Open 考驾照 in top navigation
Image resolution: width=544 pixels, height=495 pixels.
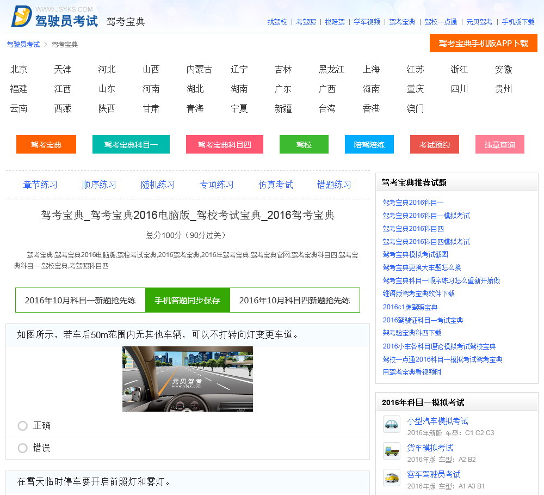click(x=306, y=22)
